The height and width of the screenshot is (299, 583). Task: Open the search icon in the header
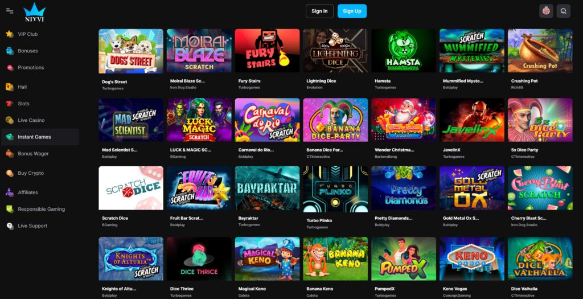(x=563, y=11)
